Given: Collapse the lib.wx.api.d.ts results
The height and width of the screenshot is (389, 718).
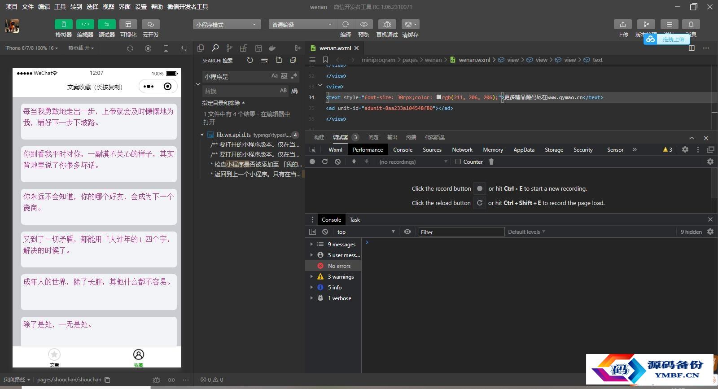Looking at the screenshot, I should point(202,135).
